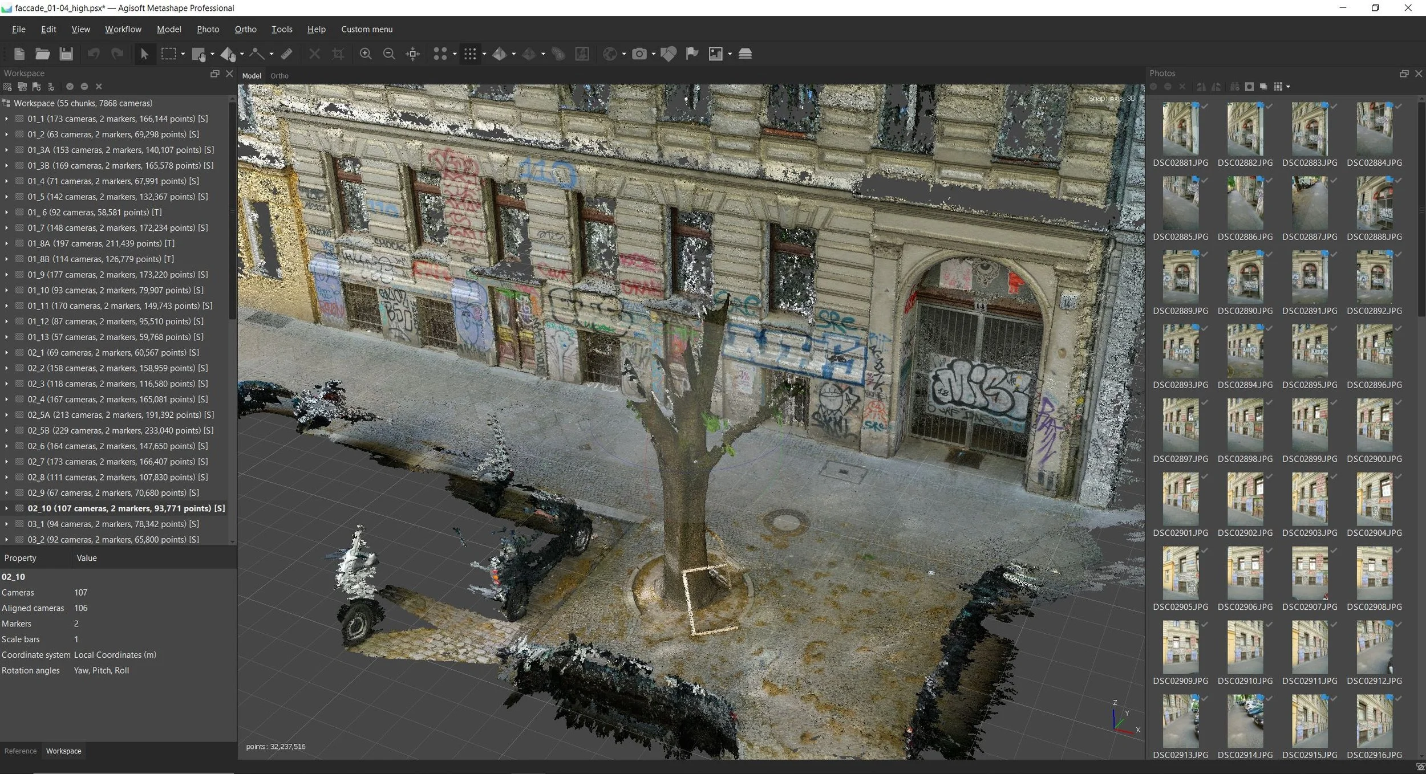Click the Add Chunk icon in Workspace toolbar
Screen dimensions: 1426x774
(7, 87)
